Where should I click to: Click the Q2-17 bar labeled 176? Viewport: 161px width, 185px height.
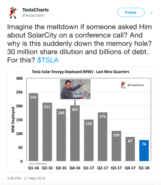pyautogui.click(x=103, y=137)
